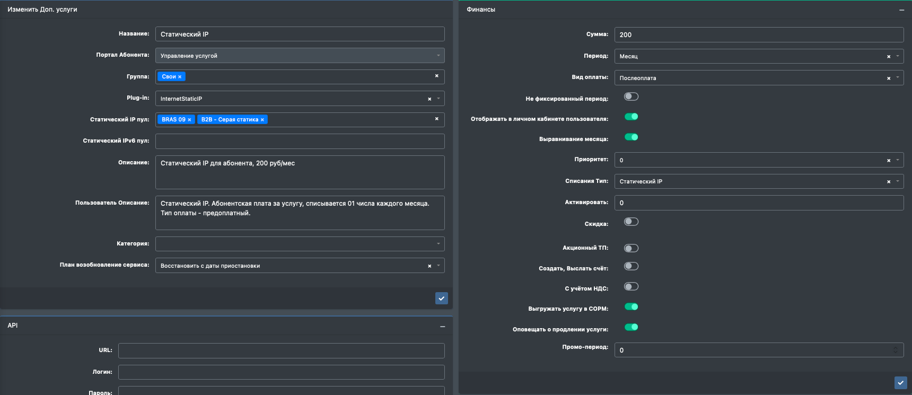Collapse the Финансы panel
The height and width of the screenshot is (395, 912).
pos(901,10)
